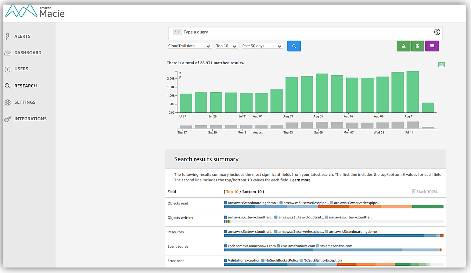Open the Past 30 days dropdown
The height and width of the screenshot is (273, 471).
click(x=261, y=46)
